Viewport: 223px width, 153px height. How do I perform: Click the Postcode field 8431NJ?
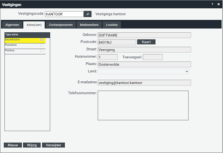[117, 42]
